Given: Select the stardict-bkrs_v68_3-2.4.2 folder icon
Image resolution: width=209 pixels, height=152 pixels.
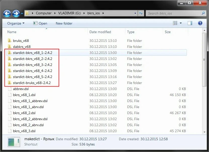Looking at the screenshot, I should (10, 65).
